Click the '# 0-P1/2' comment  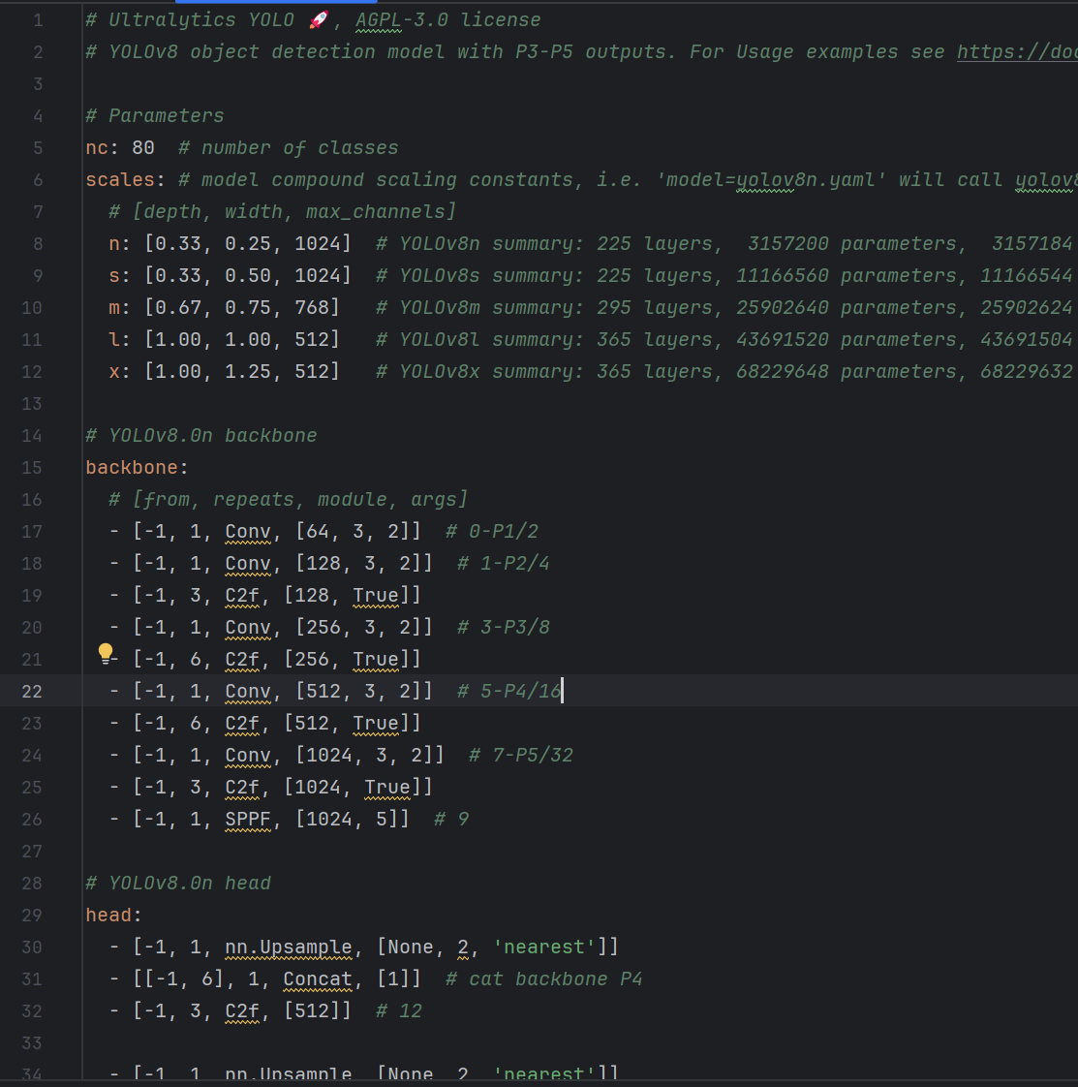(x=491, y=531)
